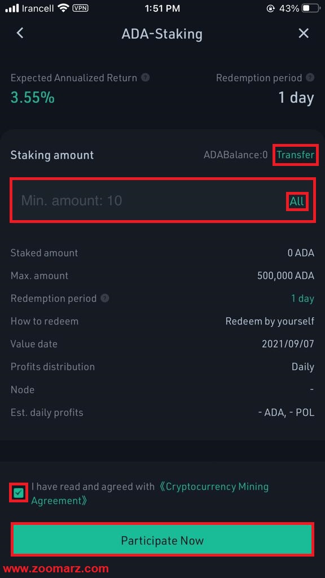This screenshot has height=578, width=325.
Task: Tap the Participate Now button
Action: coord(162,540)
